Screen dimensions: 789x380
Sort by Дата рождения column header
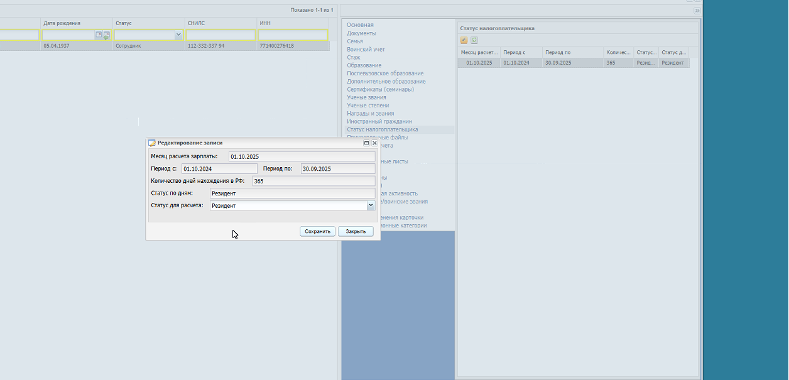coord(77,23)
